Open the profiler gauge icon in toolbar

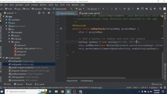124,9
